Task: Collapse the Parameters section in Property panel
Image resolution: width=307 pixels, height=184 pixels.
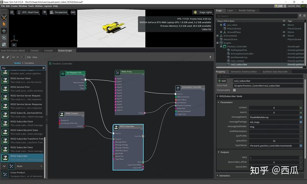Action: 219,102
